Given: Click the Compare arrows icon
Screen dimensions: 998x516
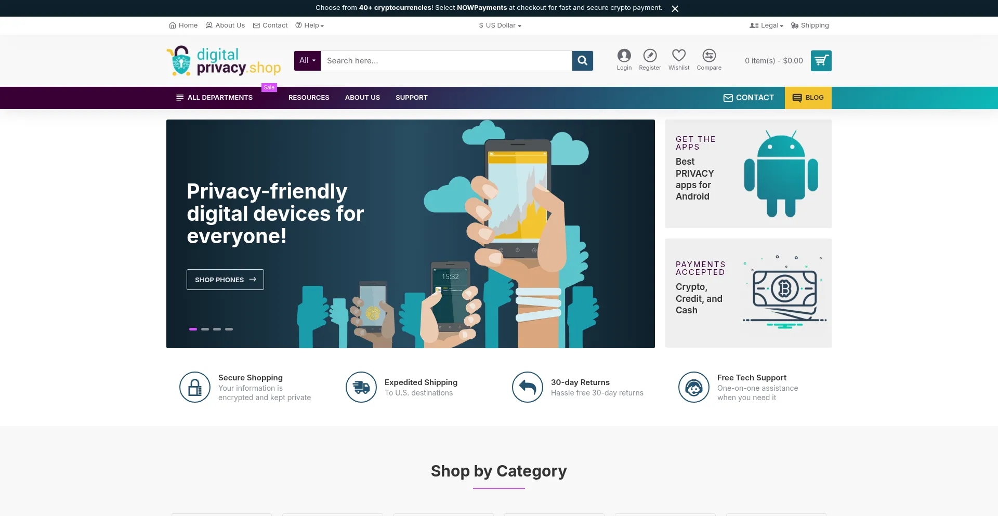Looking at the screenshot, I should coord(708,56).
